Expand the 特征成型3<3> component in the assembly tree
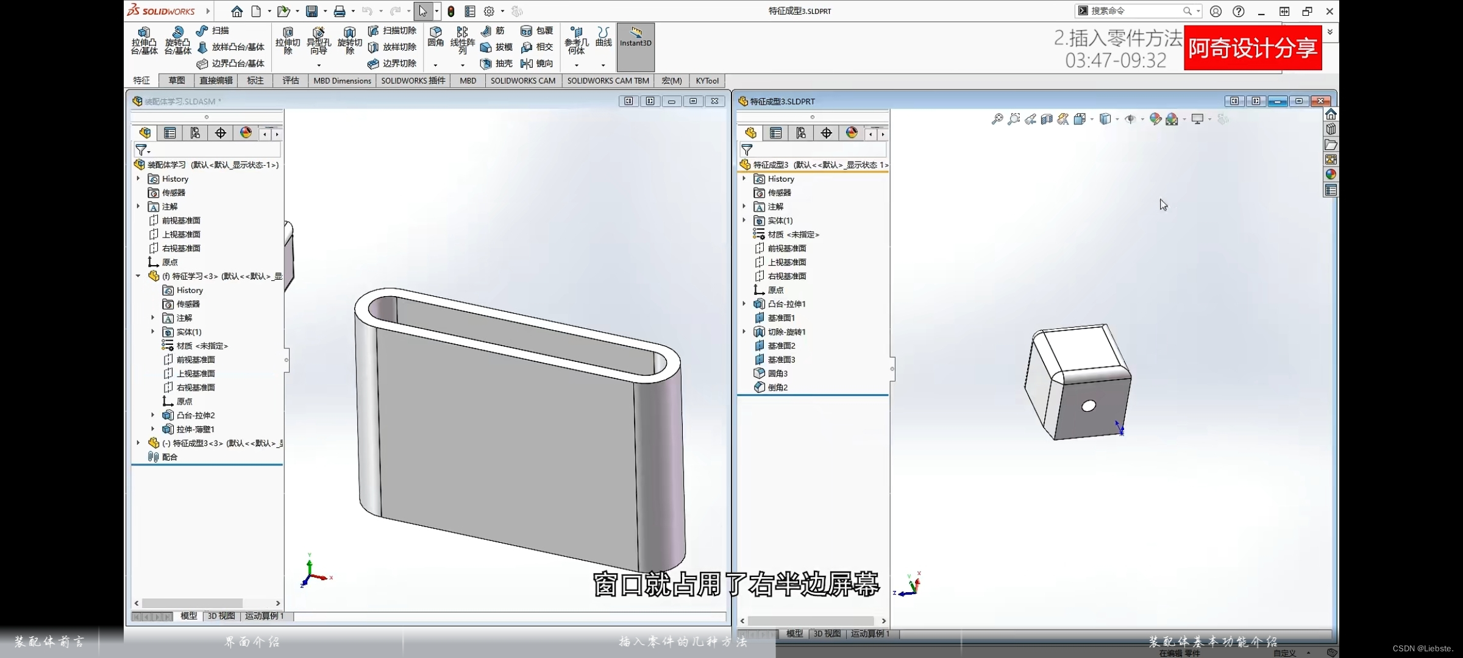Image resolution: width=1463 pixels, height=658 pixels. [x=138, y=443]
